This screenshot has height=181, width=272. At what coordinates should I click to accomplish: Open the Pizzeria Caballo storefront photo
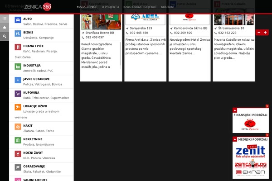pos(233,19)
